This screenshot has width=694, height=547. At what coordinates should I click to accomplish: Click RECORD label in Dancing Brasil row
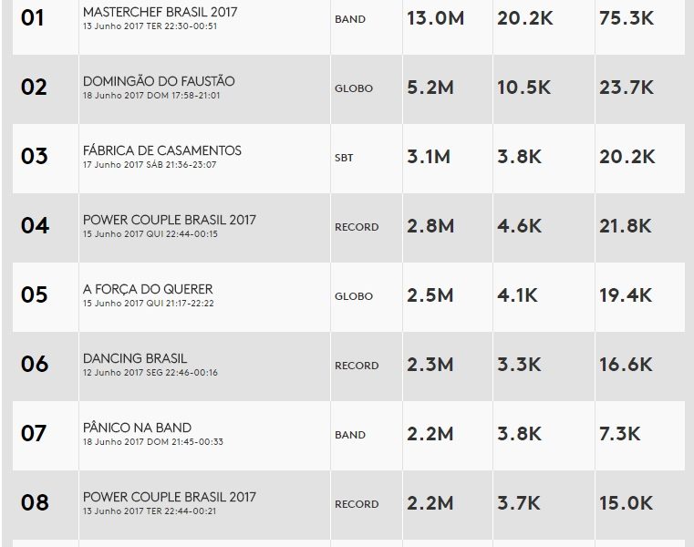[357, 366]
